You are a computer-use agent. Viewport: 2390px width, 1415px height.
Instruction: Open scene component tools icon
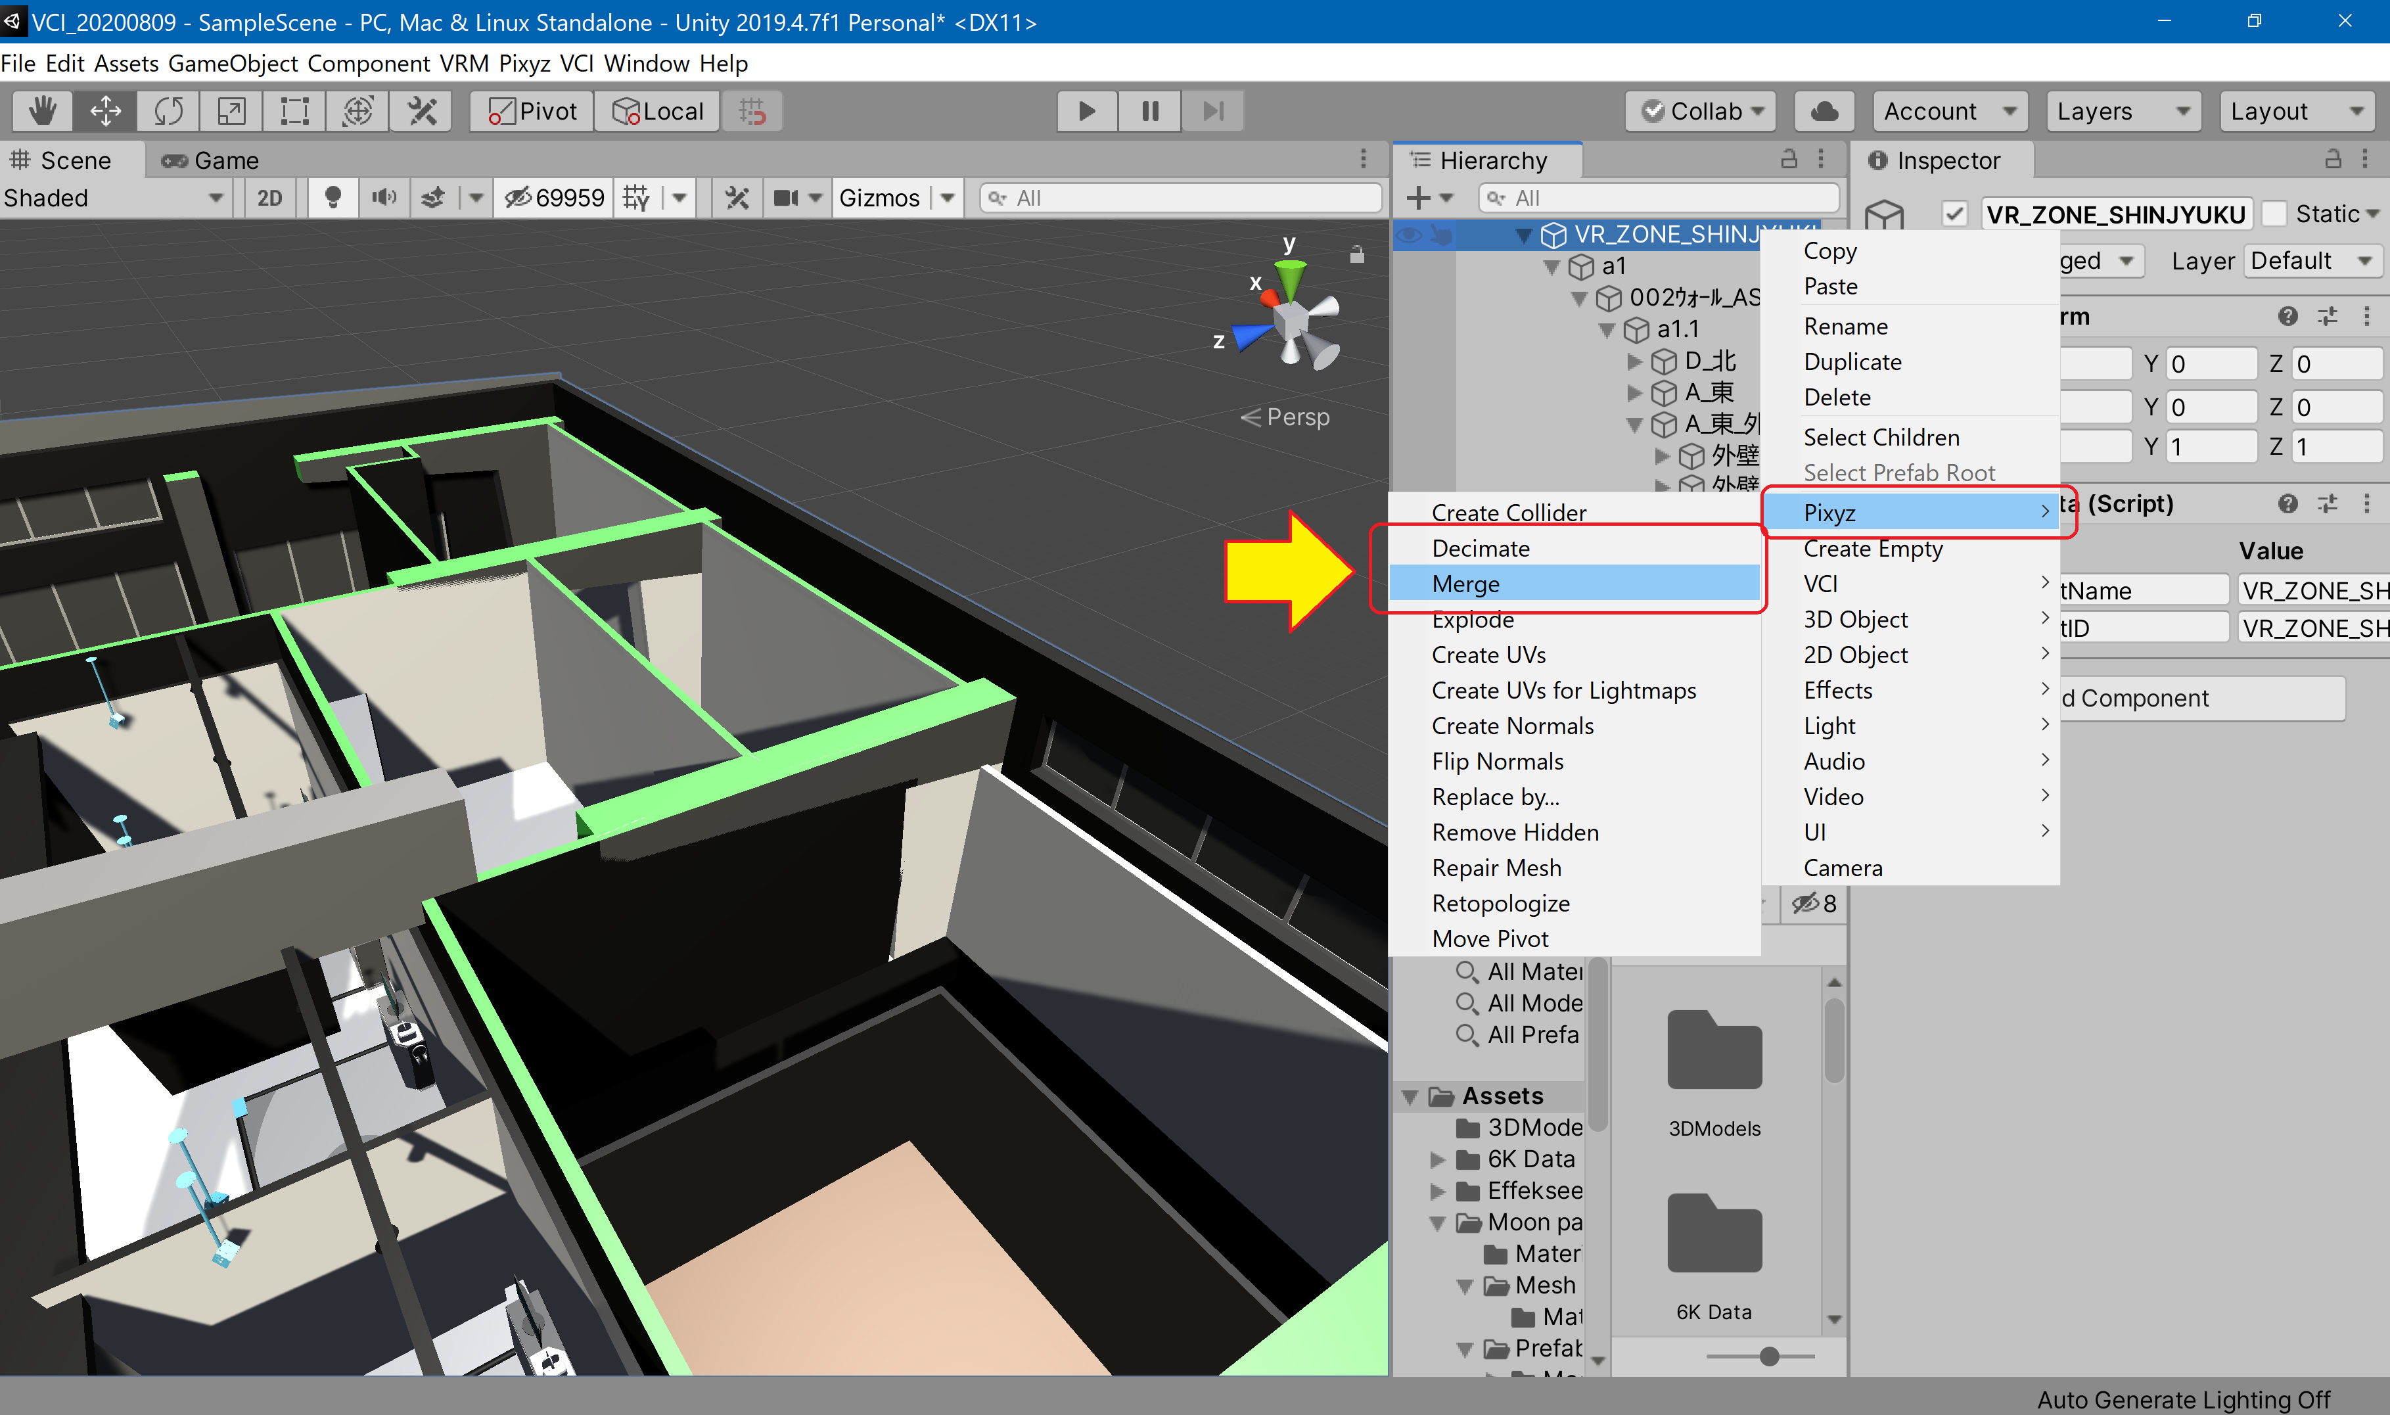click(737, 197)
